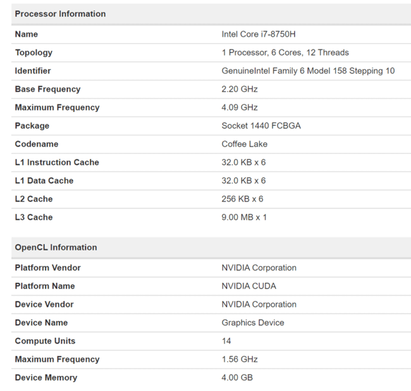The image size is (411, 391).
Task: Click the Topology row label
Action: [x=34, y=53]
